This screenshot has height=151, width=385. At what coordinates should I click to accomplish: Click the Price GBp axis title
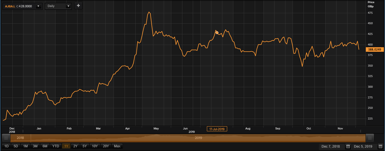pos(371,4)
